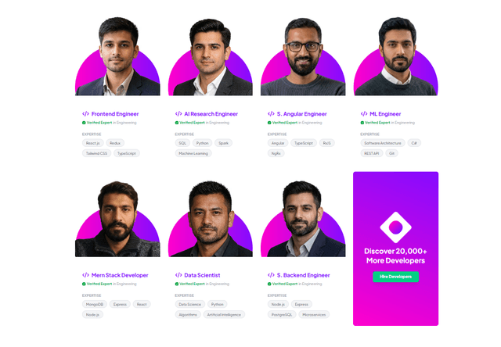Select the PostgreSQL expertise tag
Screen dimensions: 501x347
coord(282,314)
